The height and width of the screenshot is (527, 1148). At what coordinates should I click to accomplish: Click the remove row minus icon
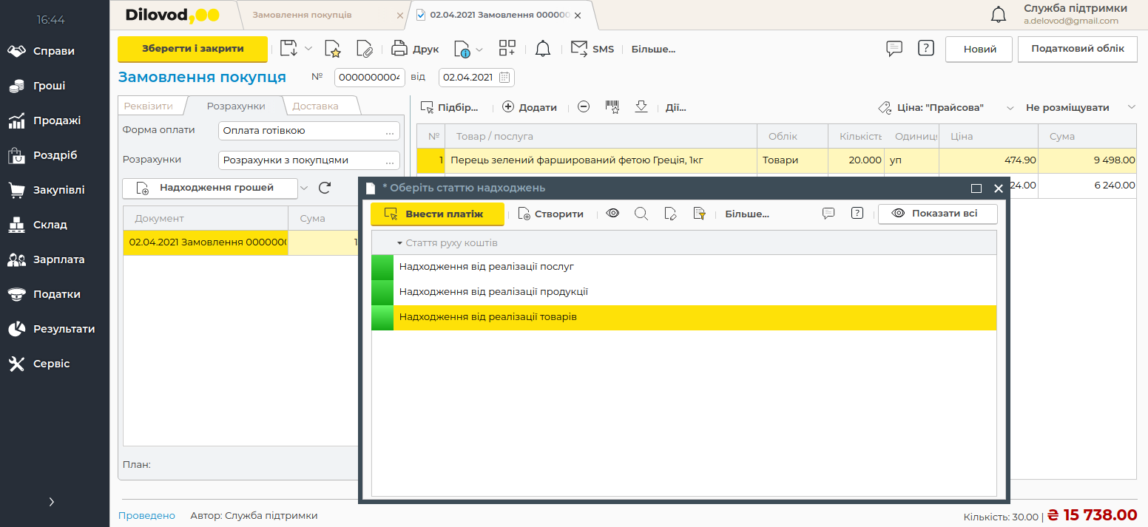(584, 107)
